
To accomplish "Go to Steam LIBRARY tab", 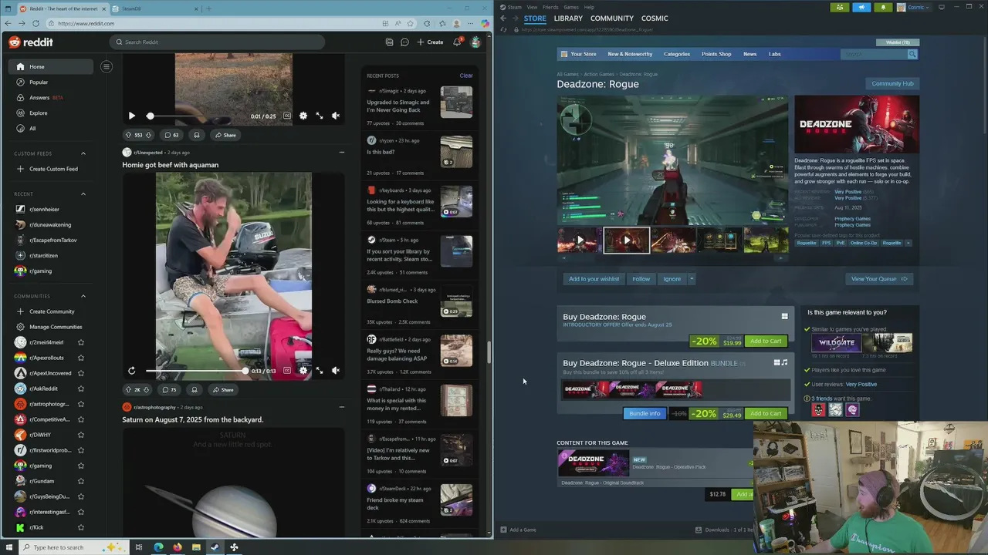I will click(568, 18).
